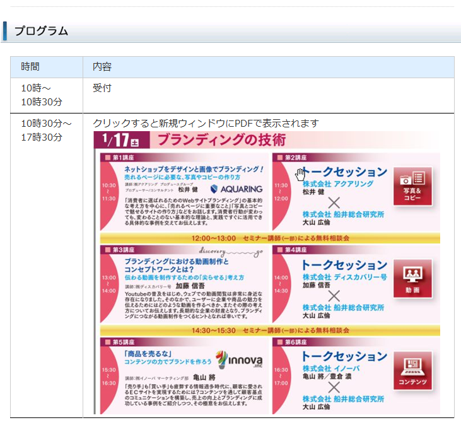This screenshot has width=461, height=425.
Task: Click the 時間 column header
Action: [30, 67]
